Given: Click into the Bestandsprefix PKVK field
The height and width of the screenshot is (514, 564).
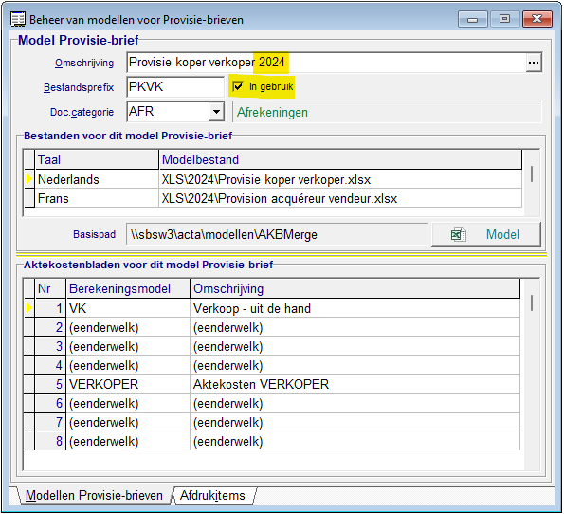Looking at the screenshot, I should (x=175, y=86).
